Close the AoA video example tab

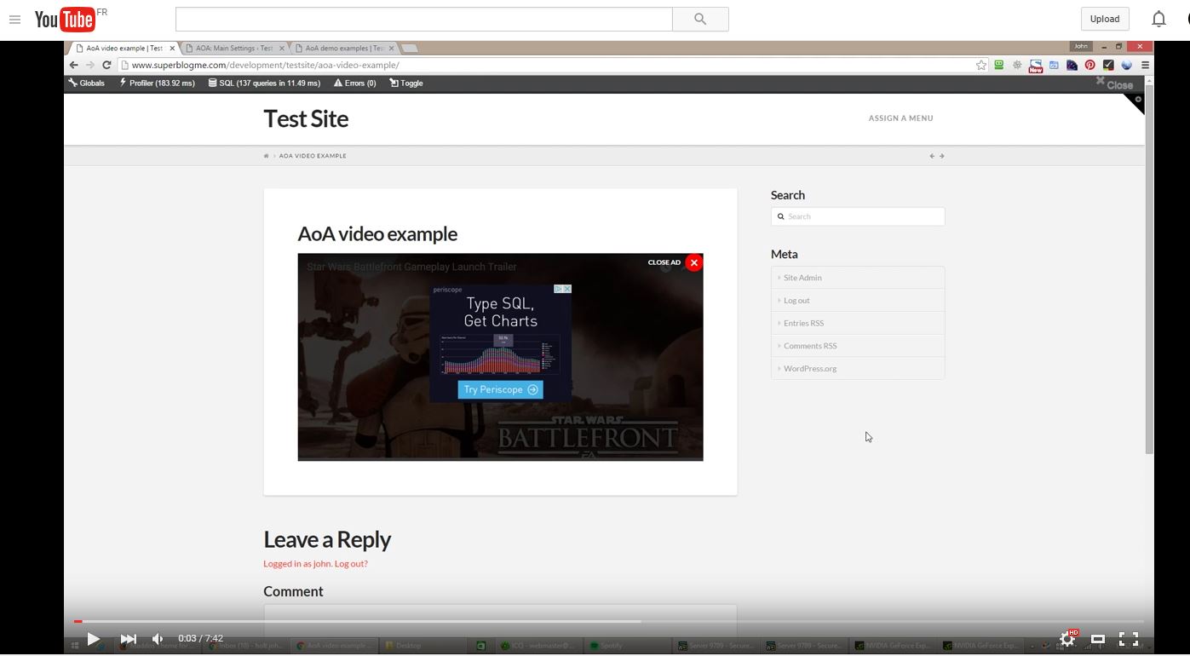[172, 49]
